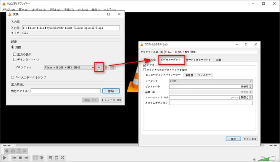Screen dimensions: 280x162
Task: Click the 出力ファイル input field
Action: tap(66, 91)
